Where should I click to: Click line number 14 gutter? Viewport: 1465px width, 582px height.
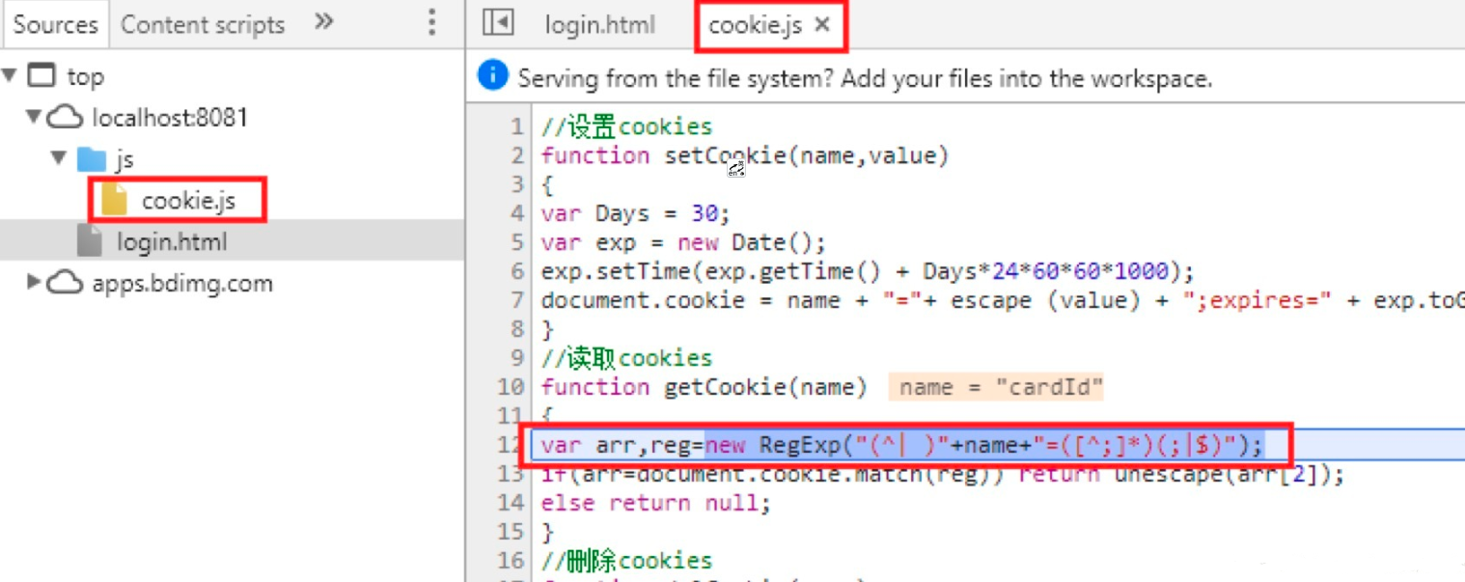click(x=511, y=503)
